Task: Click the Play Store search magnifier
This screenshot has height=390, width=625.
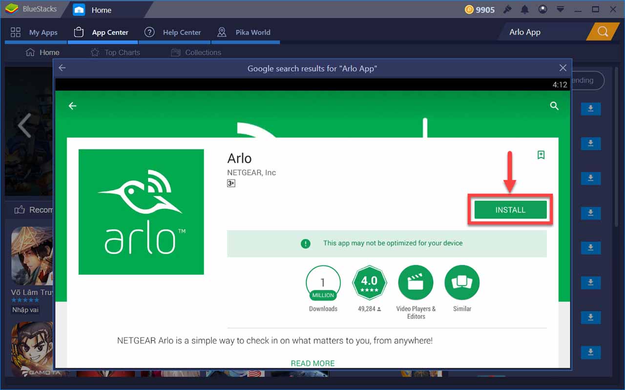Action: click(554, 106)
